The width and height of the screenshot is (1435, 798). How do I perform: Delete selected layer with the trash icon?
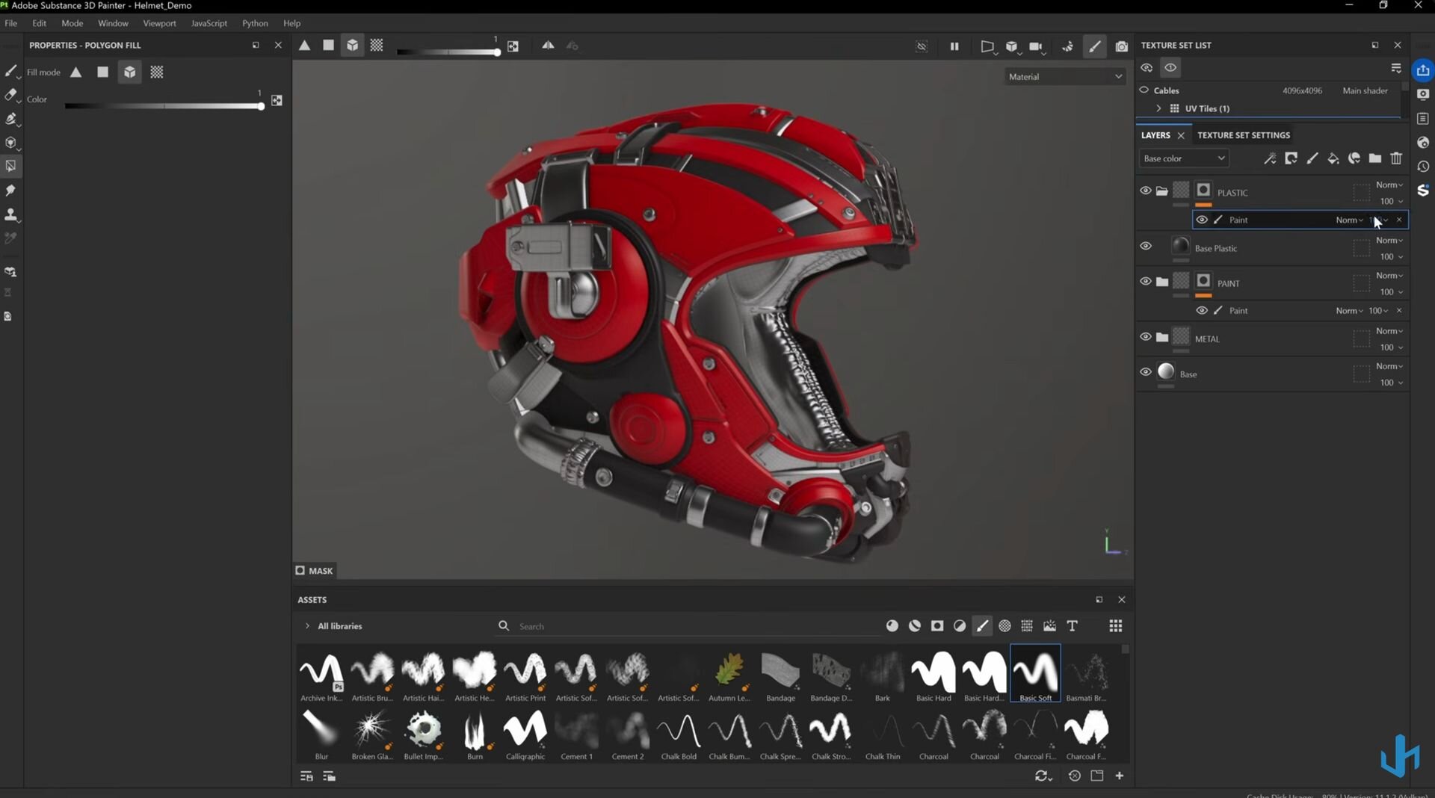pos(1396,158)
